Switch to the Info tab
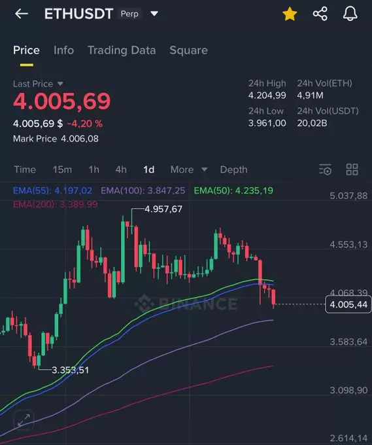The width and height of the screenshot is (372, 445). pos(63,50)
